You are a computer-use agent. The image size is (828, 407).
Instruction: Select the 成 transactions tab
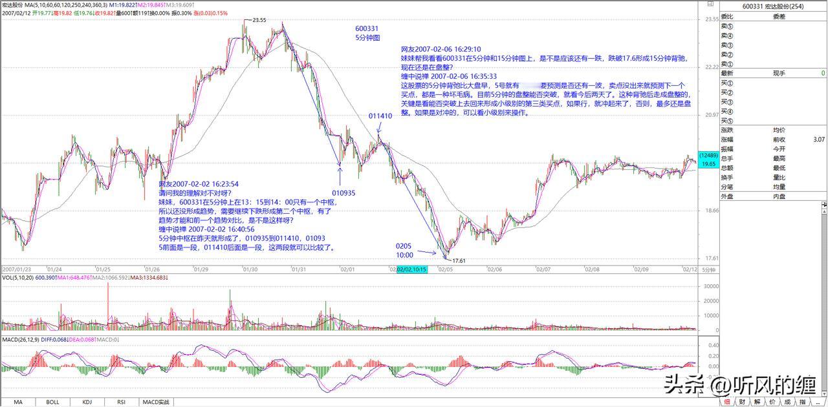point(787,401)
